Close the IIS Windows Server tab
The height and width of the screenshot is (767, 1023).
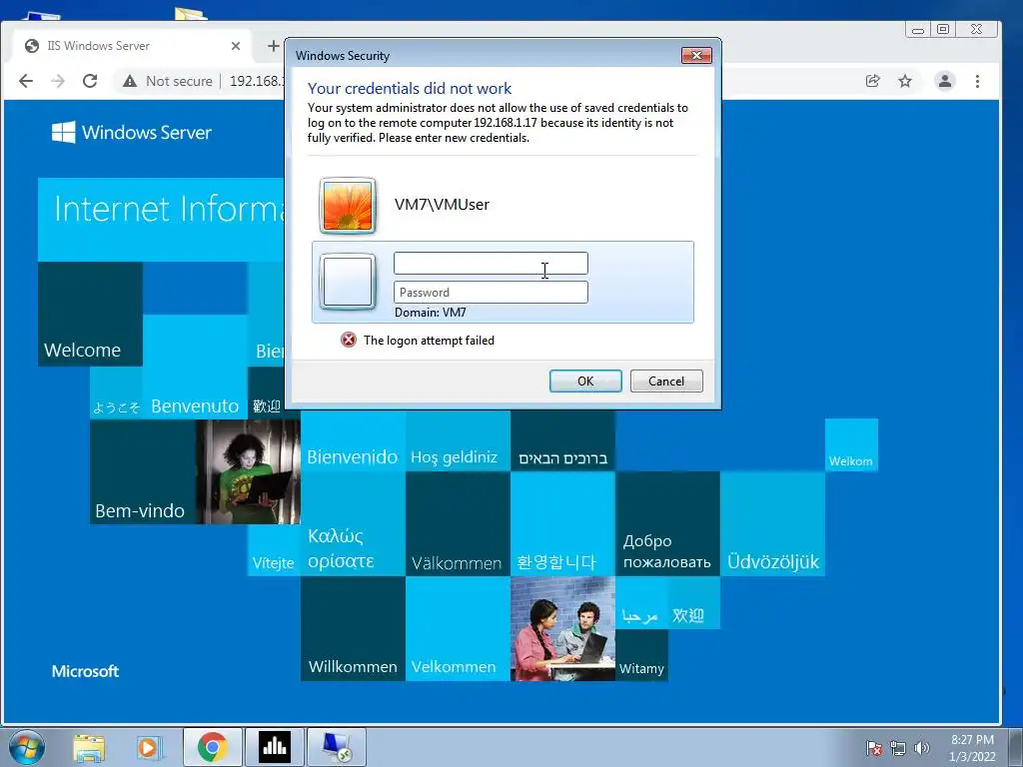pyautogui.click(x=236, y=46)
